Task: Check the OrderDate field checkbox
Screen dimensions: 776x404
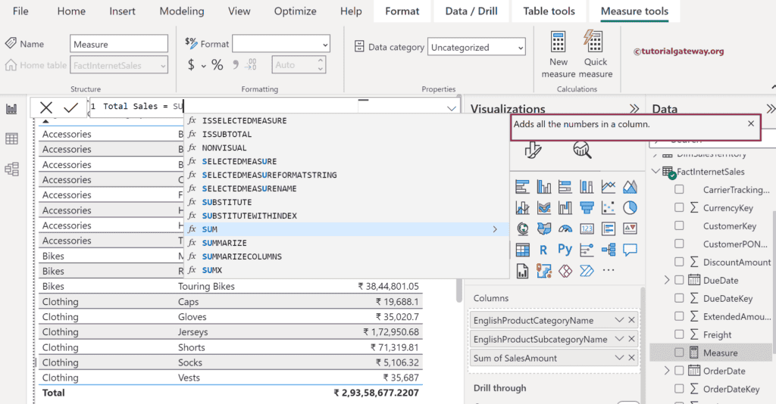Action: (x=679, y=371)
